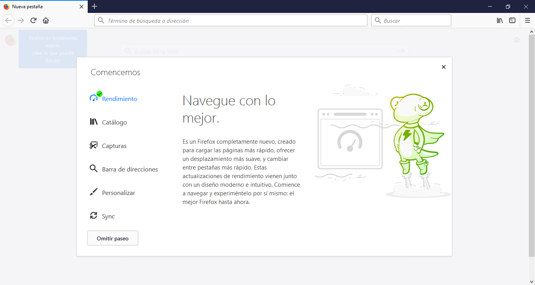Click the Omitir paseo button
This screenshot has width=535, height=285.
[113, 238]
